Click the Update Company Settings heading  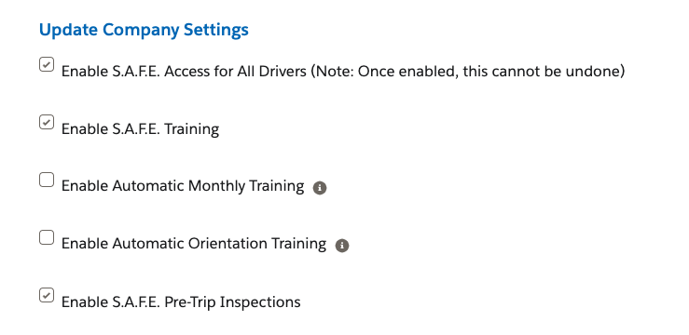pyautogui.click(x=144, y=30)
